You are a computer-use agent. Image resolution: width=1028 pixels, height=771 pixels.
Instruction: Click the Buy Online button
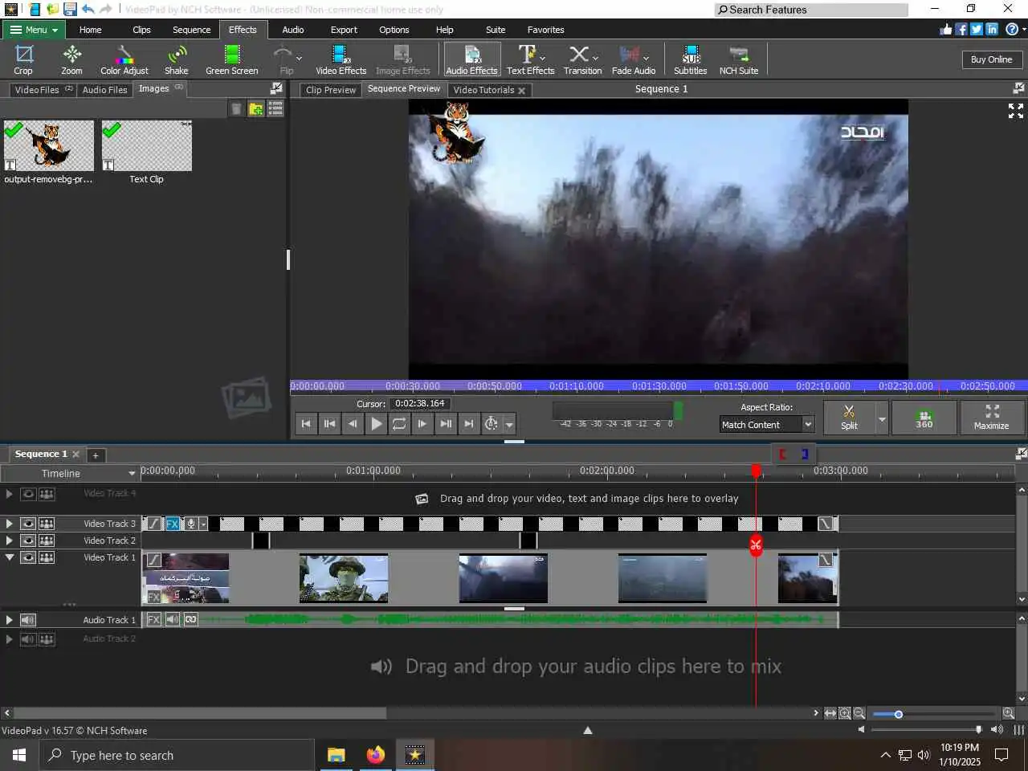click(991, 59)
